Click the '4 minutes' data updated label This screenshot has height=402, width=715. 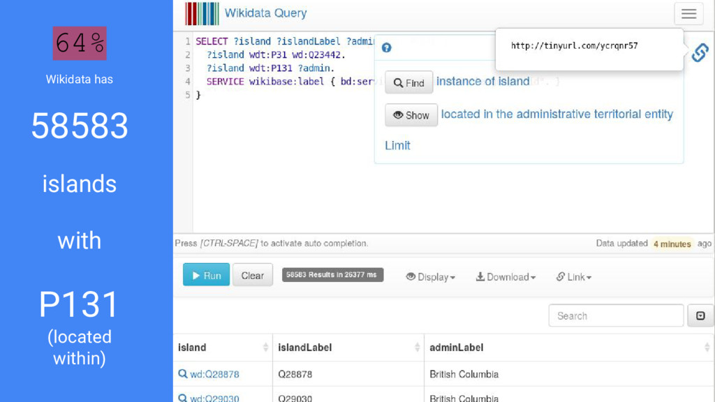click(672, 244)
